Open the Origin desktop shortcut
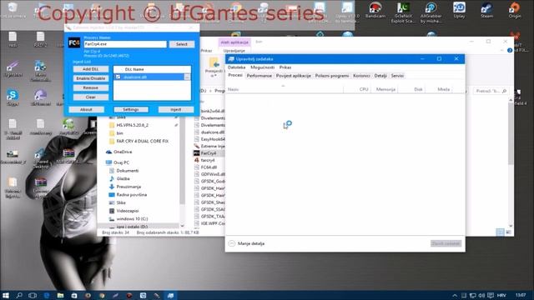 tap(515, 10)
